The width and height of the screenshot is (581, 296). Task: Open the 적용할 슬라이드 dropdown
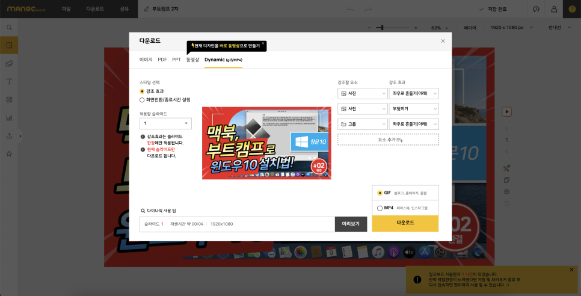pyautogui.click(x=165, y=123)
